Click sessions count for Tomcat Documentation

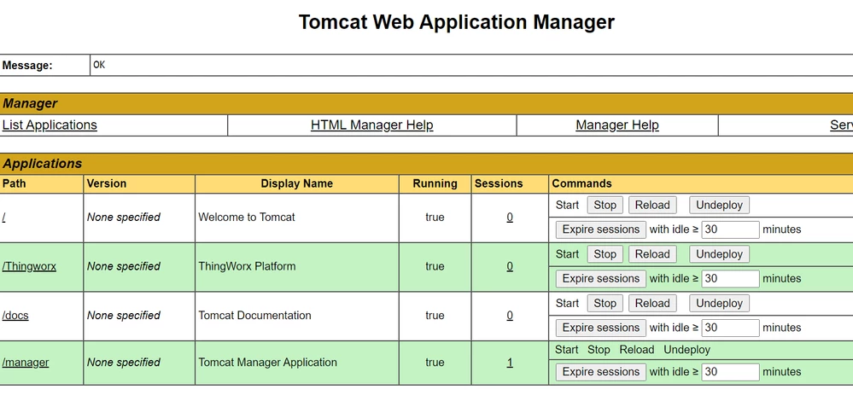(510, 315)
